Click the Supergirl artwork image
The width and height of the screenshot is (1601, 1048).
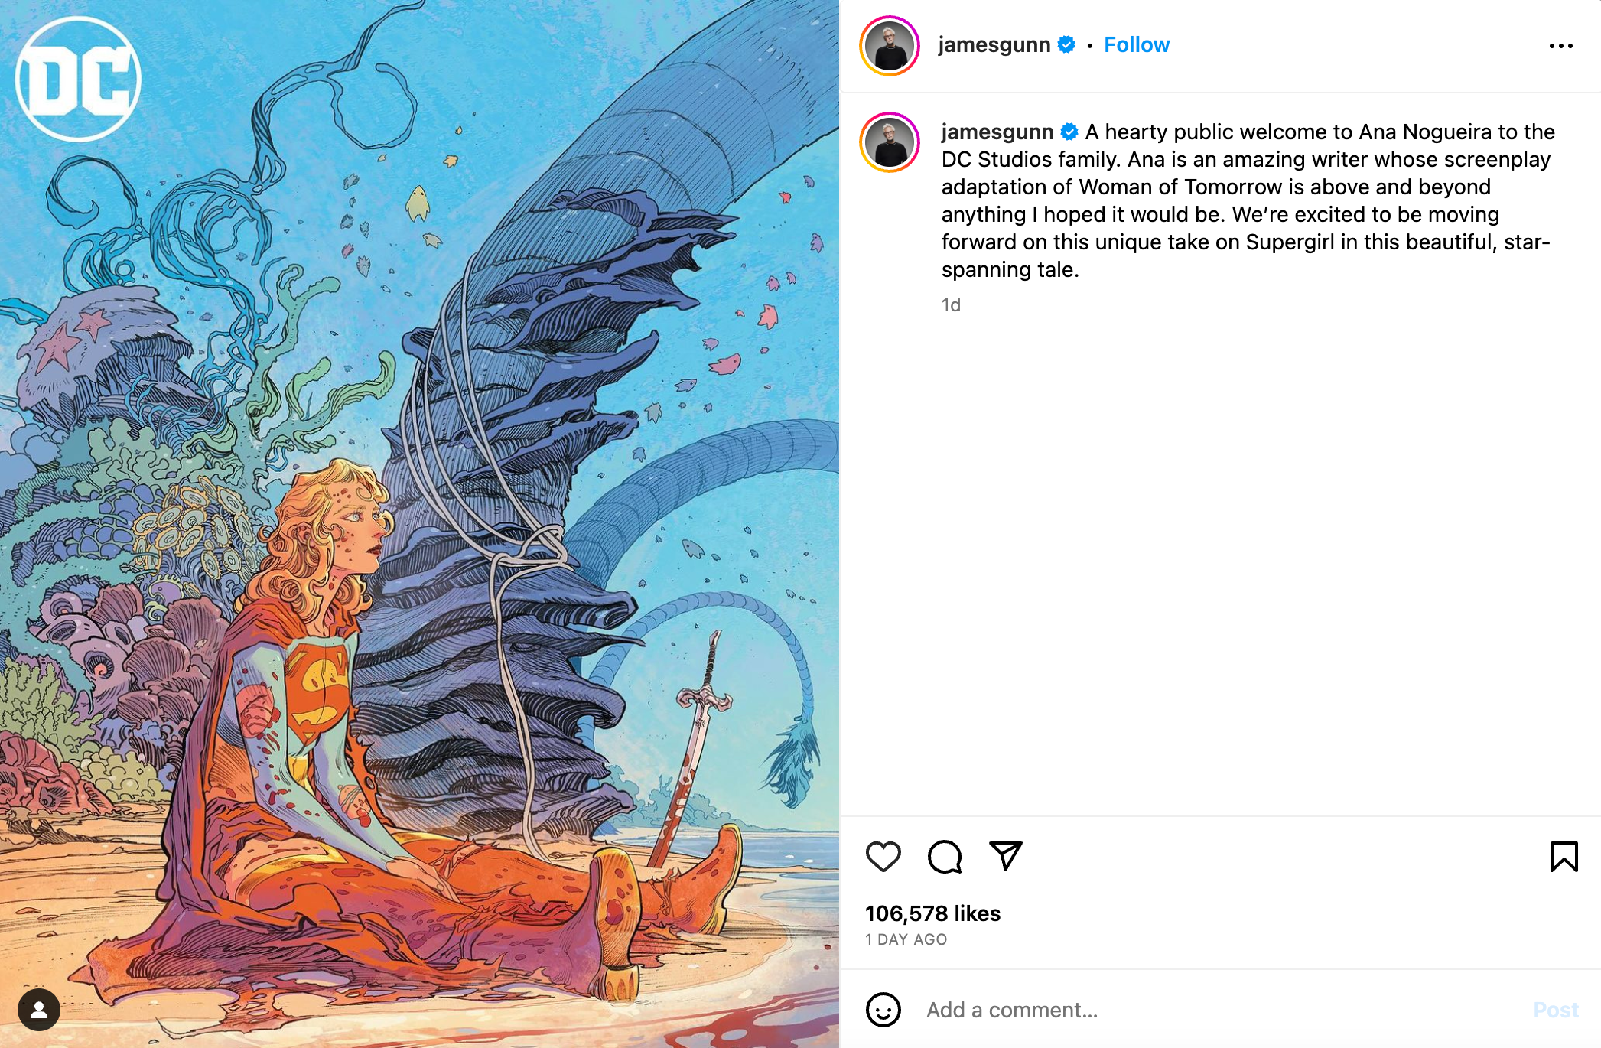click(419, 524)
